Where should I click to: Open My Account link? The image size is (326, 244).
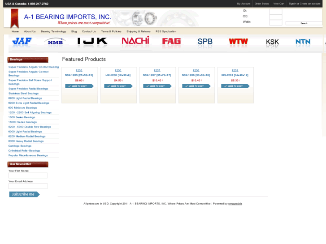click(243, 4)
